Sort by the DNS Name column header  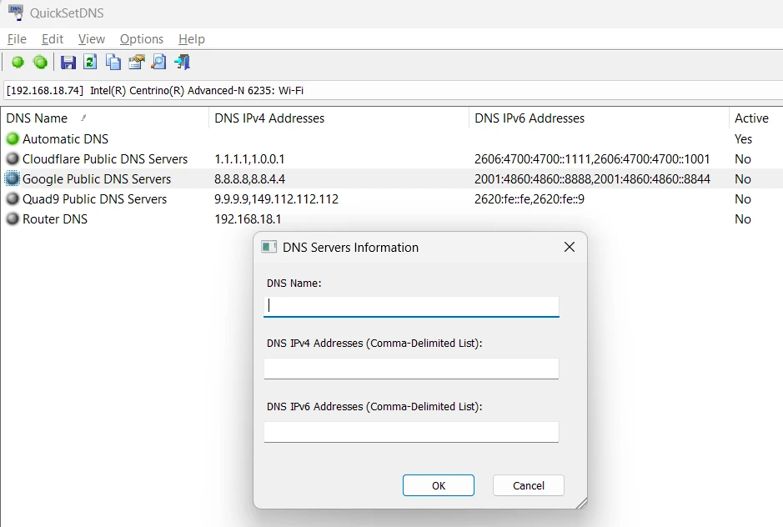[x=104, y=118]
